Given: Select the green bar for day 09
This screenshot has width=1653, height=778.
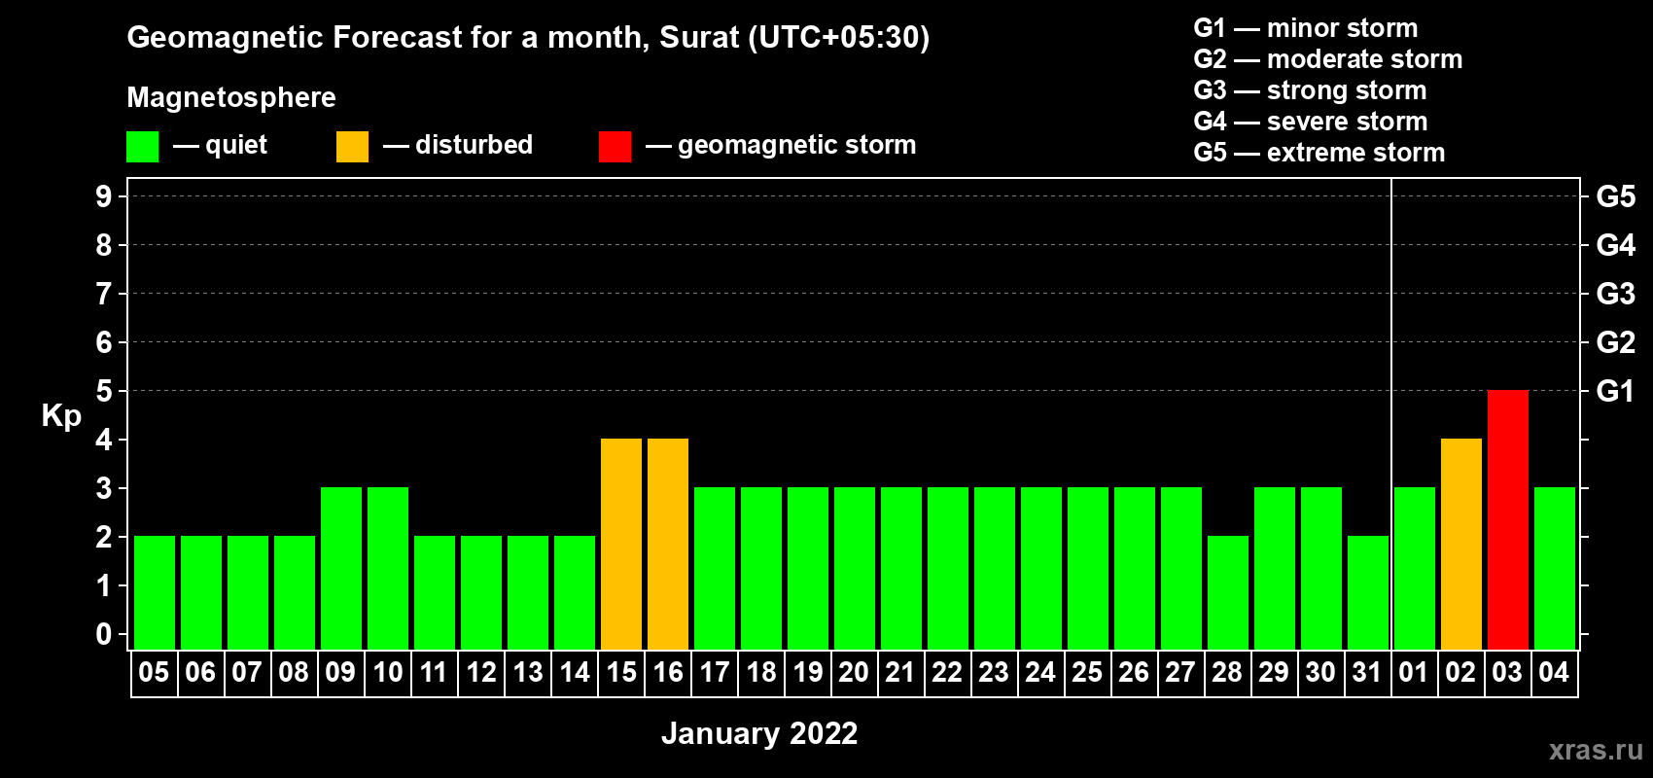Looking at the screenshot, I should [x=341, y=569].
